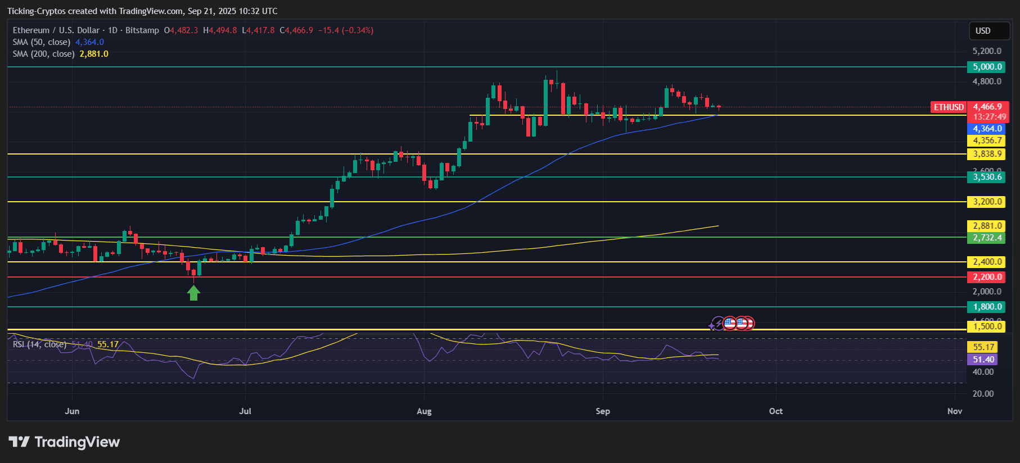Click the Jul label on time axis
Viewport: 1020px width, 463px height.
tap(245, 411)
